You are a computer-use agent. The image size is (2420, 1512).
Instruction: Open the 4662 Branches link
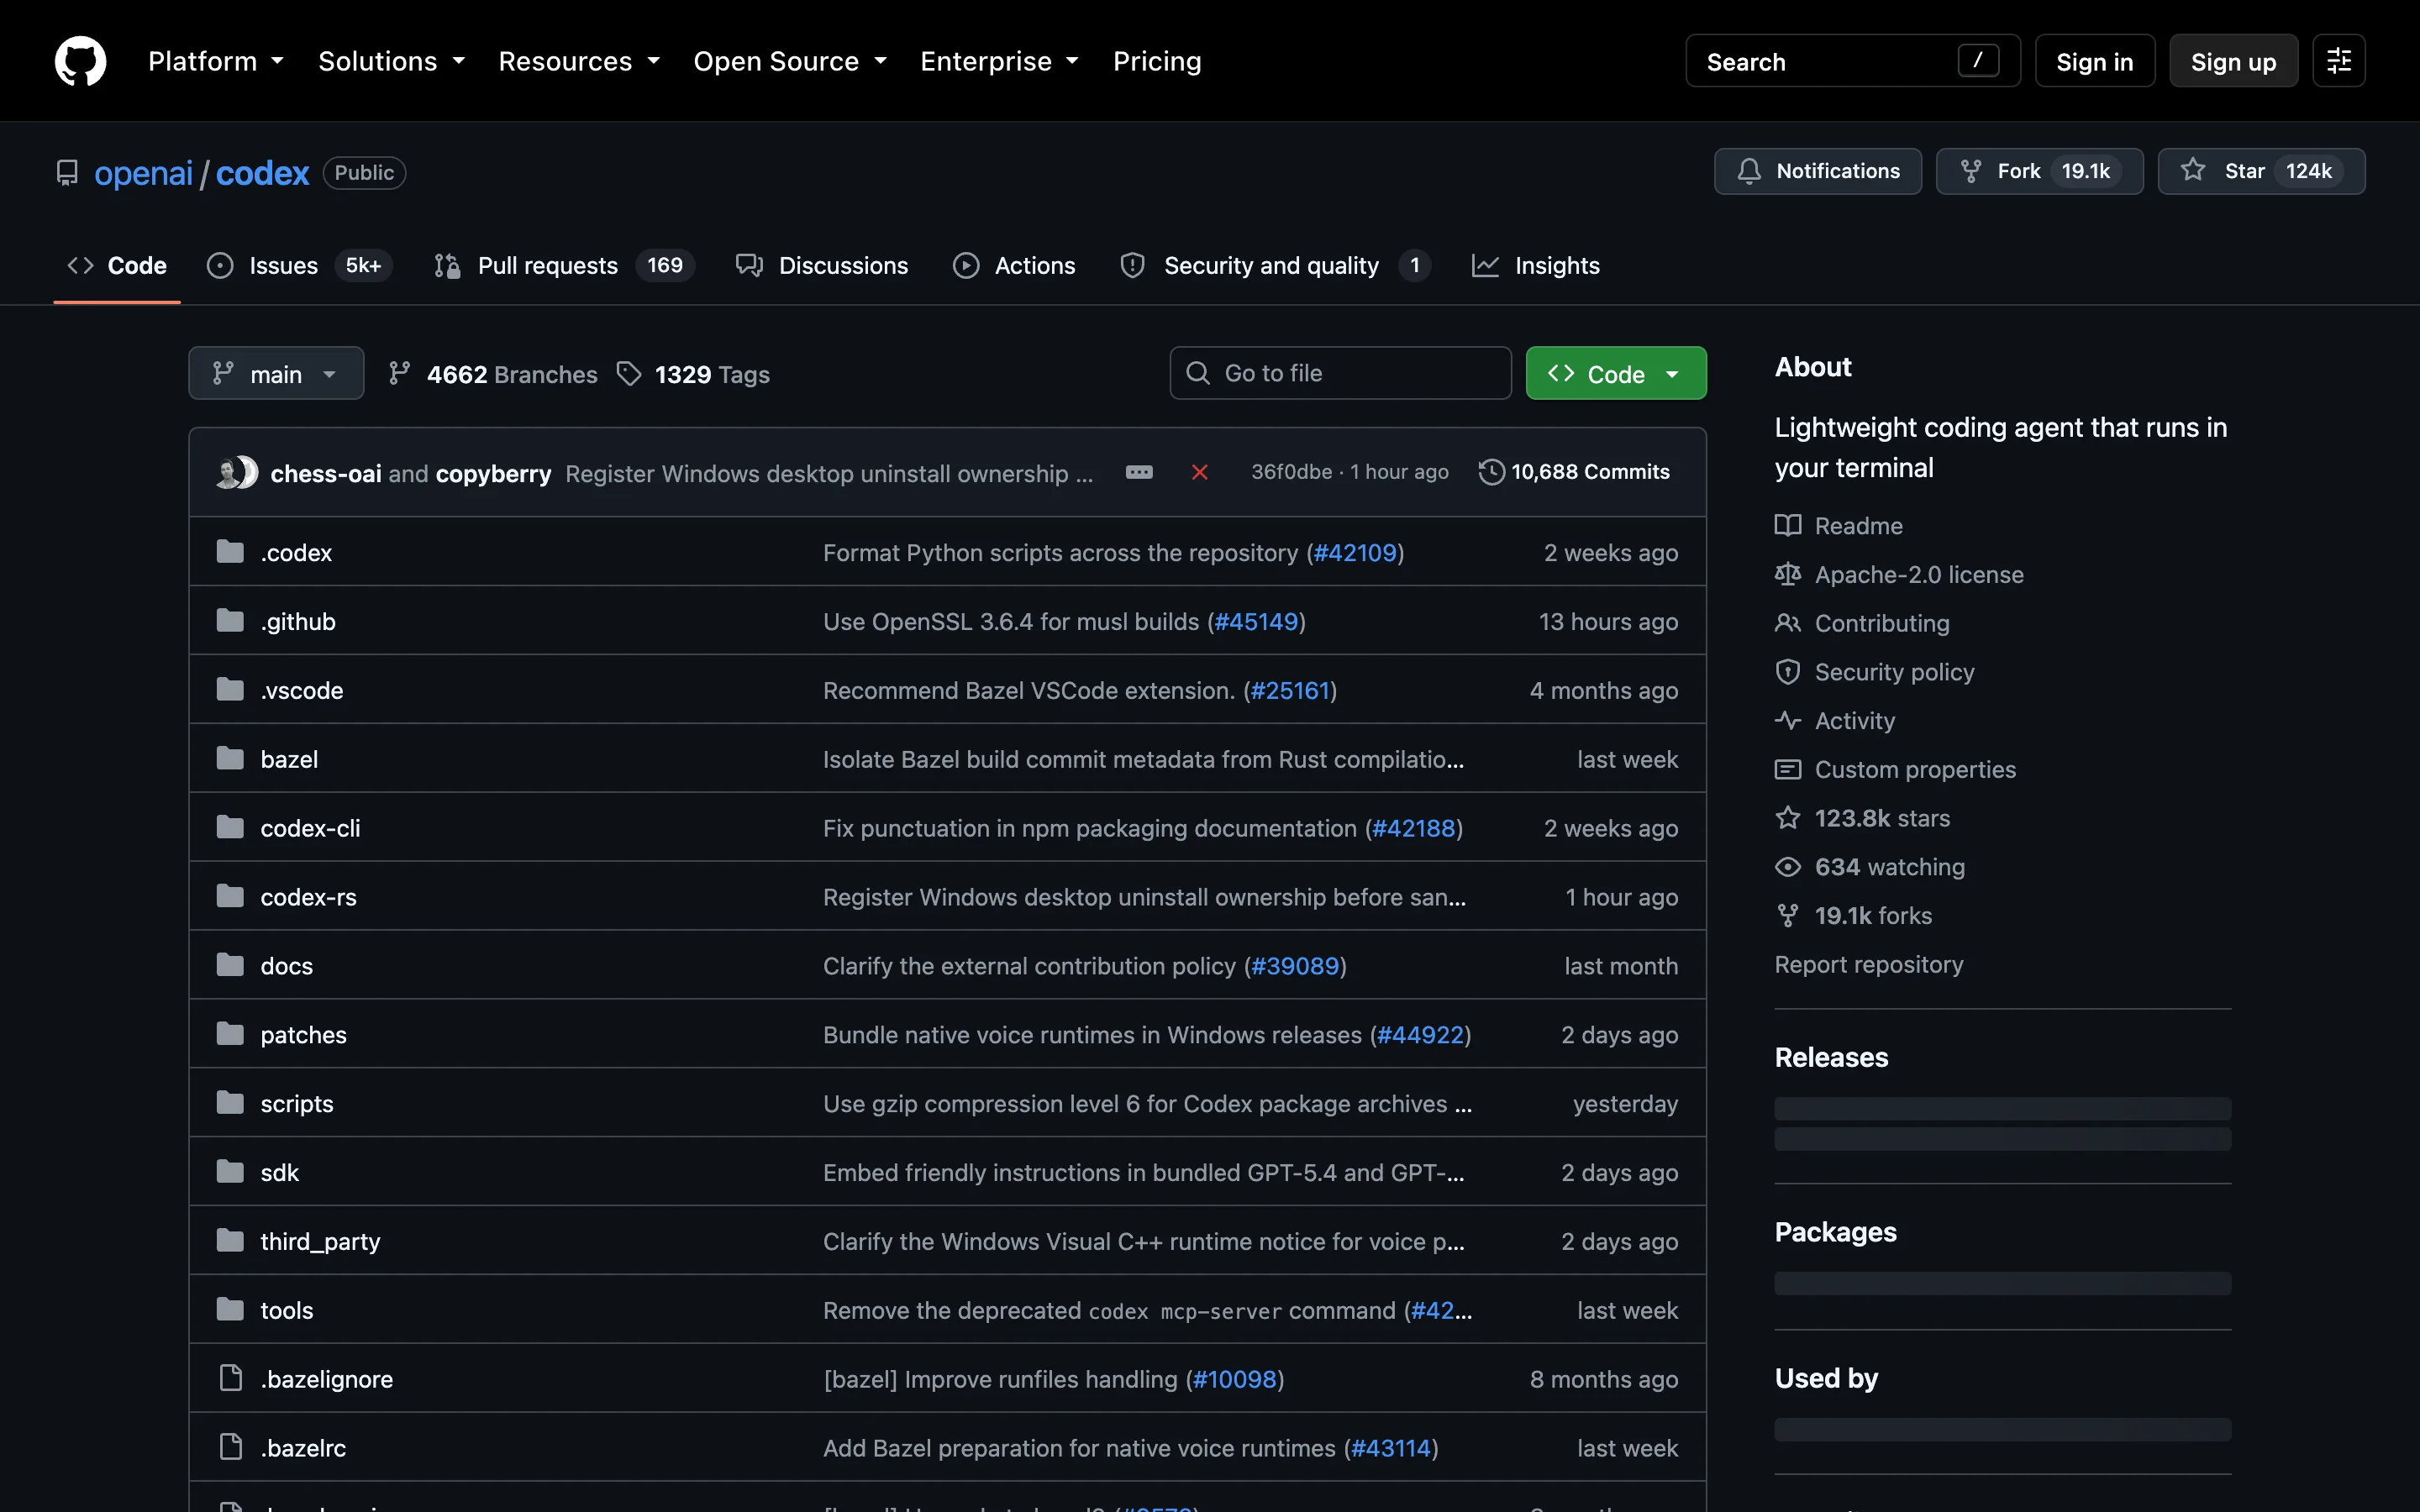pyautogui.click(x=492, y=374)
